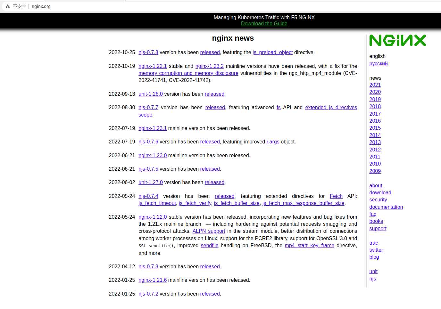Go to the books page

pos(376,221)
